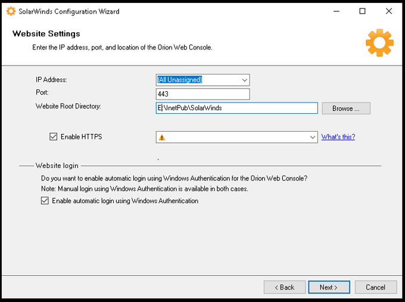Minimize the Configuration Wizard window
This screenshot has height=302, width=405.
tap(337, 11)
